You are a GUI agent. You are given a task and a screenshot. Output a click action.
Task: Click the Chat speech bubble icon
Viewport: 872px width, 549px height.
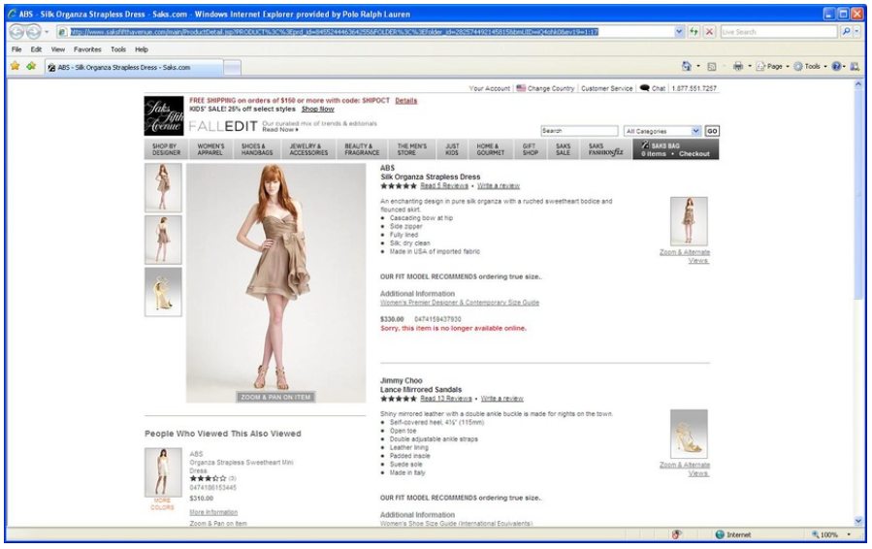tap(645, 88)
